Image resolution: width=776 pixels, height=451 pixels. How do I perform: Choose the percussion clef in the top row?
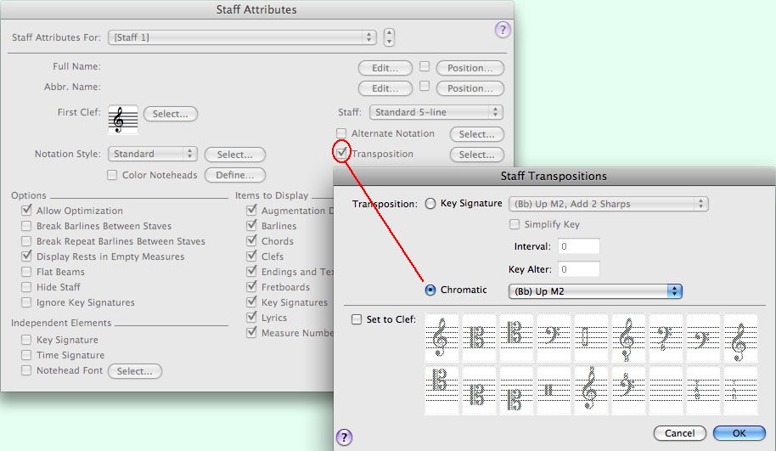(x=590, y=339)
